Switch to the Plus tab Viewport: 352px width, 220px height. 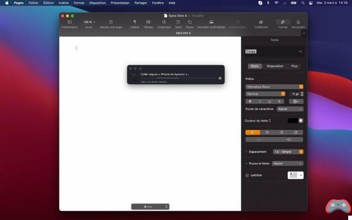pos(294,66)
